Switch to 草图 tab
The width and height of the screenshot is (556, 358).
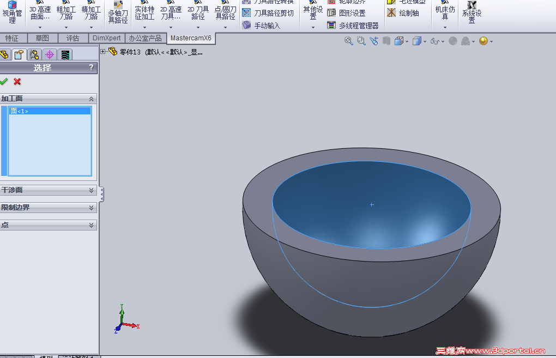pos(42,38)
